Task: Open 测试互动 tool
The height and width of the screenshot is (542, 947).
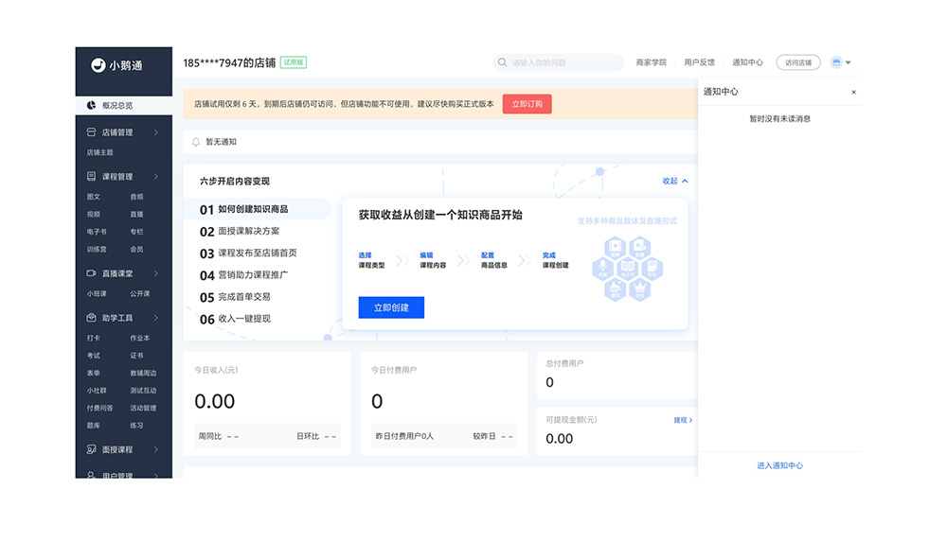Action: pos(143,391)
